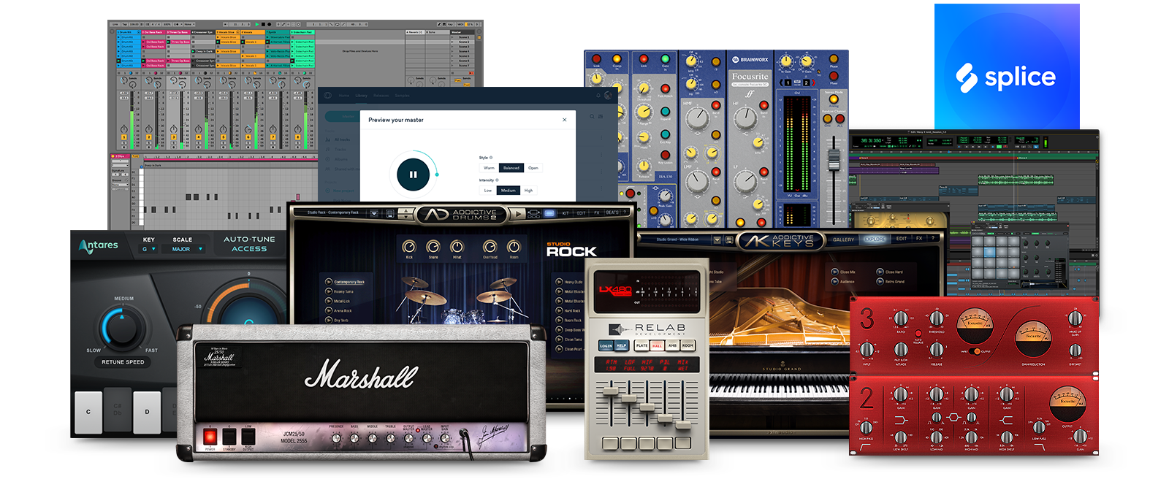Image resolution: width=1169 pixels, height=479 pixels.
Task: Set mastering intensity to Medium
Action: pos(509,191)
